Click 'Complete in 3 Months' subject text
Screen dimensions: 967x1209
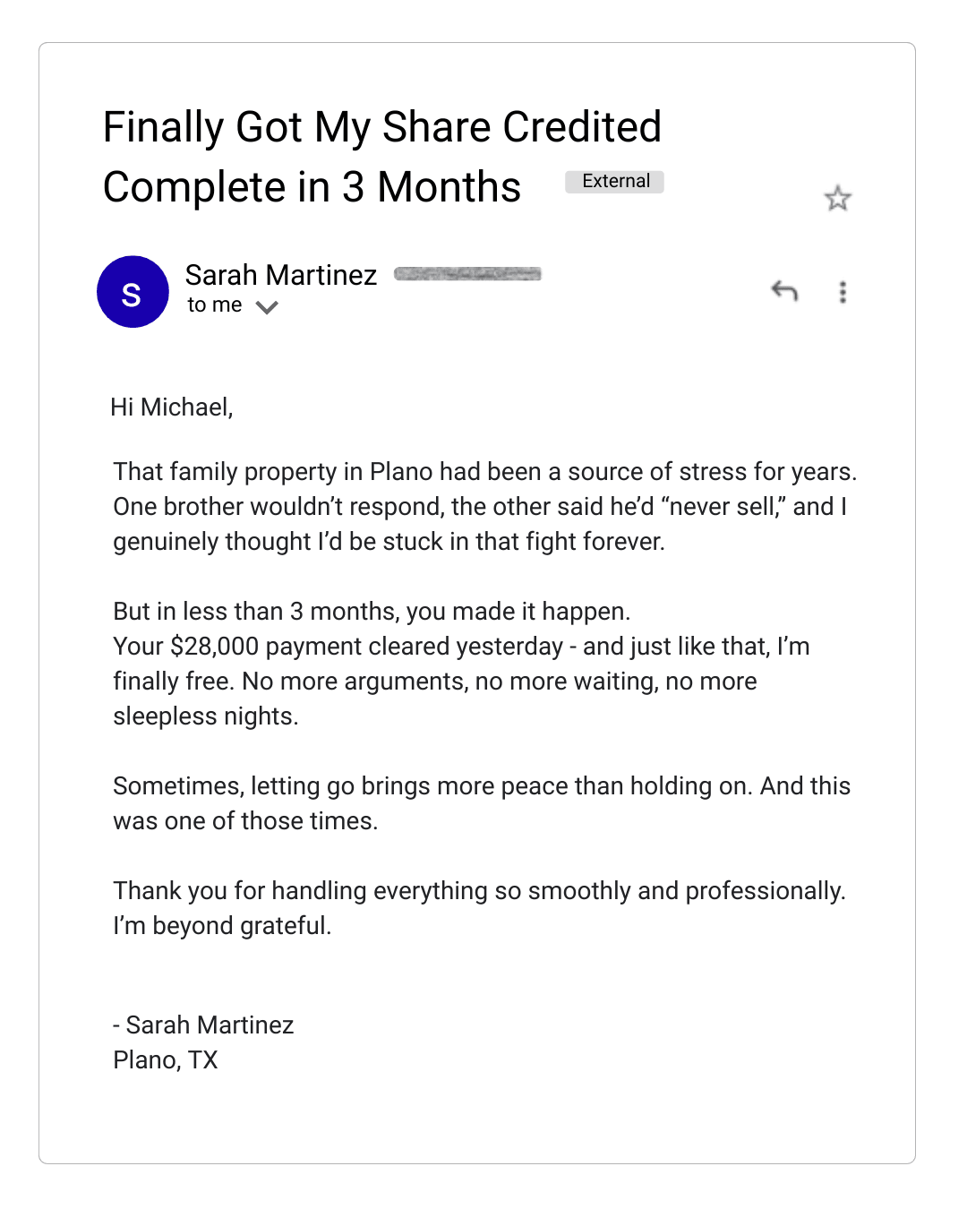point(312,187)
